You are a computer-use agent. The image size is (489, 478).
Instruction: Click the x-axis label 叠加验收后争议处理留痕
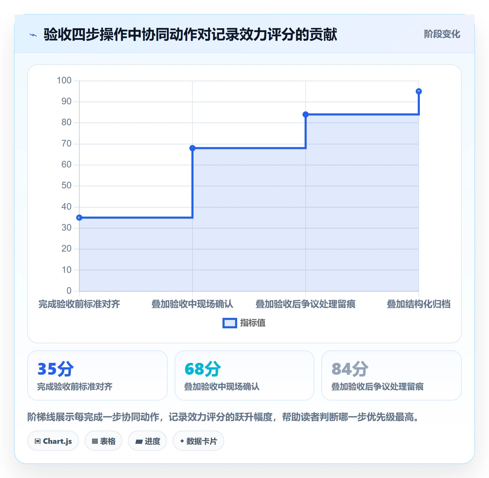click(x=306, y=304)
